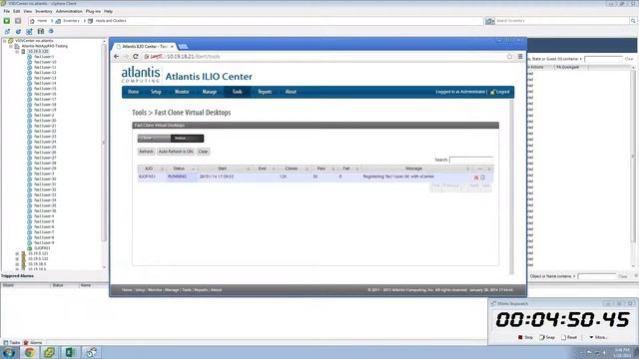
Task: Click the Inventory icon in vSphere breadcrumb
Action: [x=58, y=21]
